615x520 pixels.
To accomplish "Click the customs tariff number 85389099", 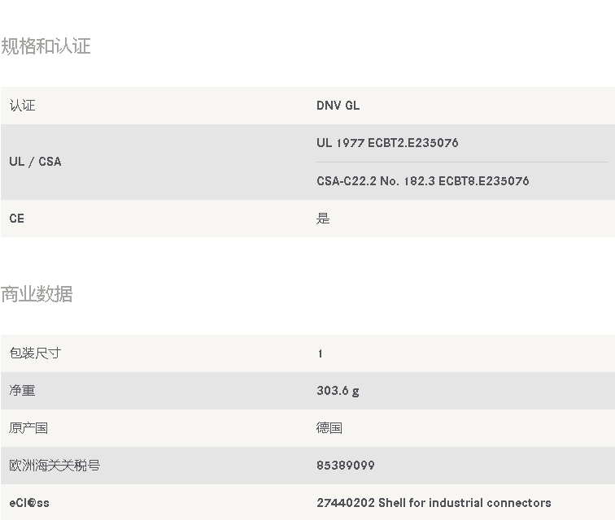I will 346,466.
